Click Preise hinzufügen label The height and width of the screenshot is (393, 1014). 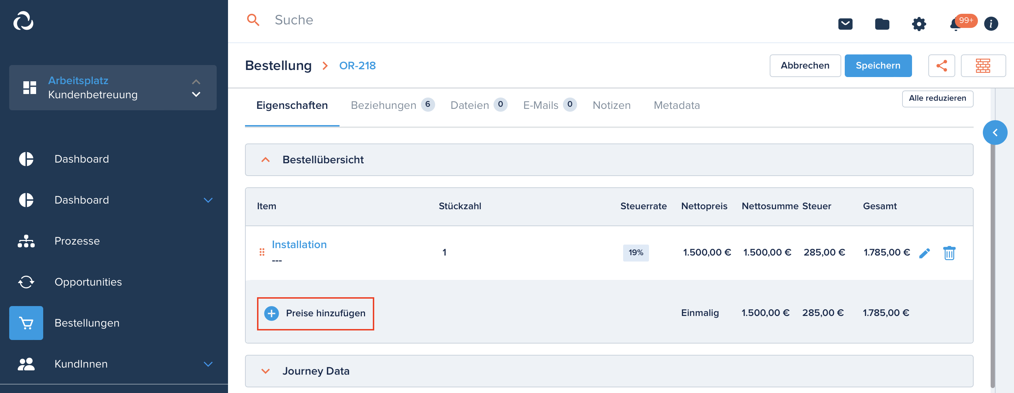pyautogui.click(x=325, y=313)
